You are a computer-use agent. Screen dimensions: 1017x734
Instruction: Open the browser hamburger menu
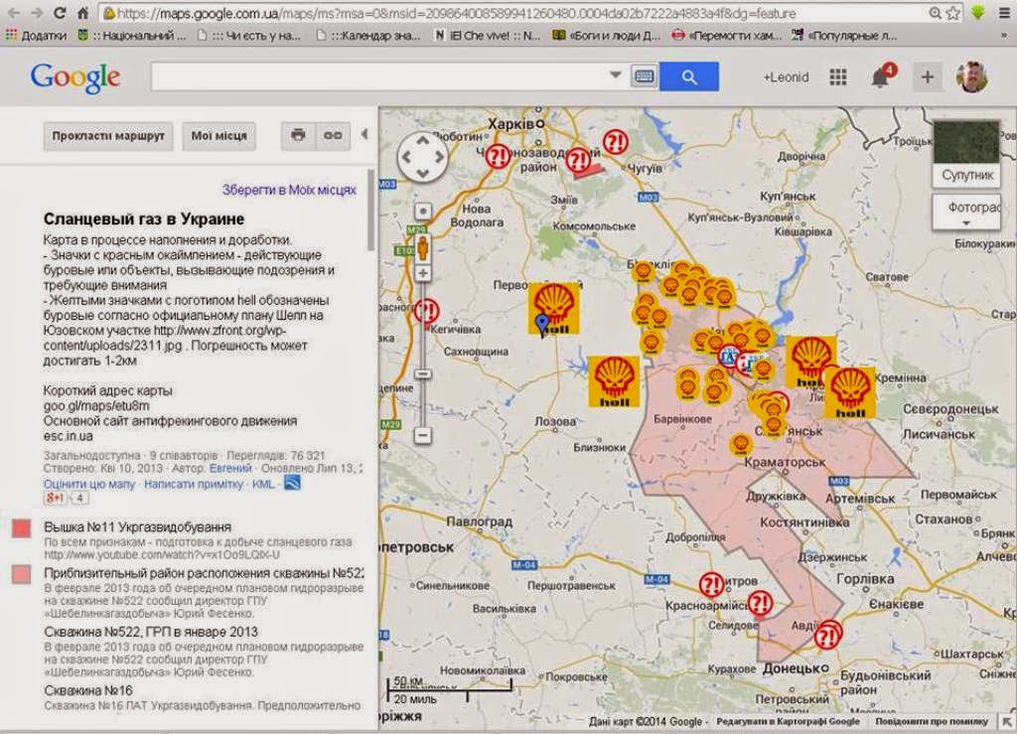1003,12
